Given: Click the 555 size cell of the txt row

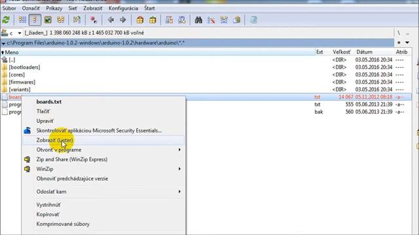Looking at the screenshot, I should pos(349,104).
